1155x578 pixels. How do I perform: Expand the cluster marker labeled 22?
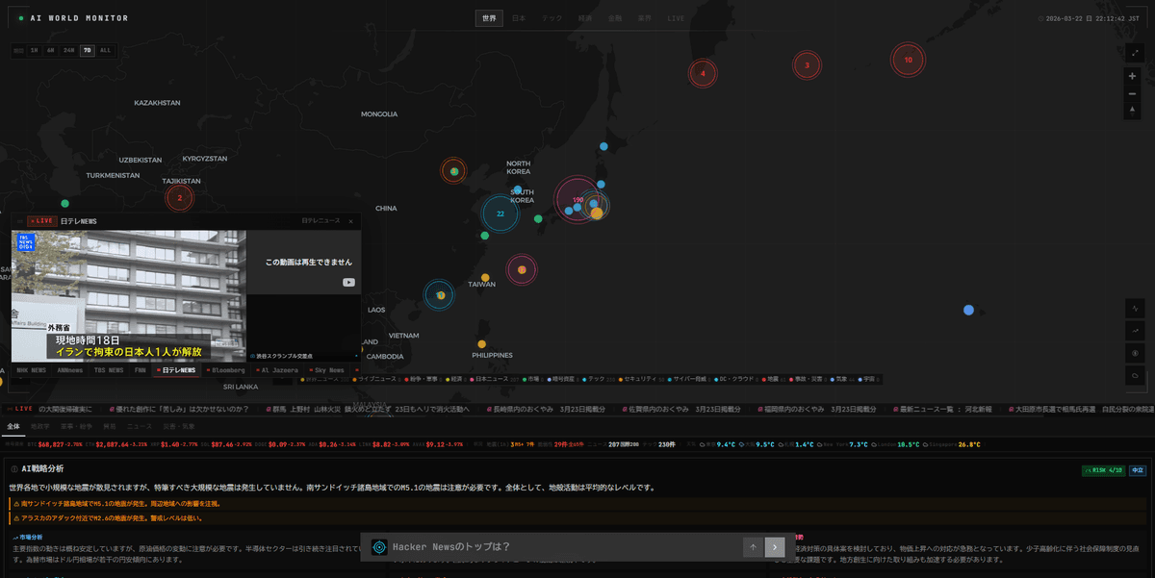coord(500,214)
